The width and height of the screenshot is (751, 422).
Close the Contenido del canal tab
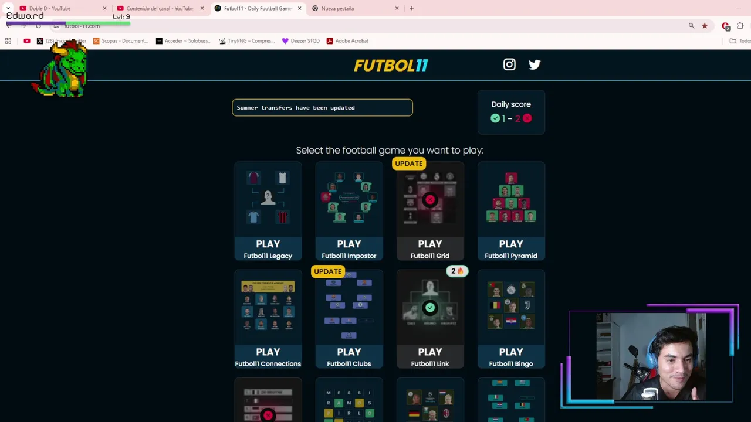coord(202,8)
